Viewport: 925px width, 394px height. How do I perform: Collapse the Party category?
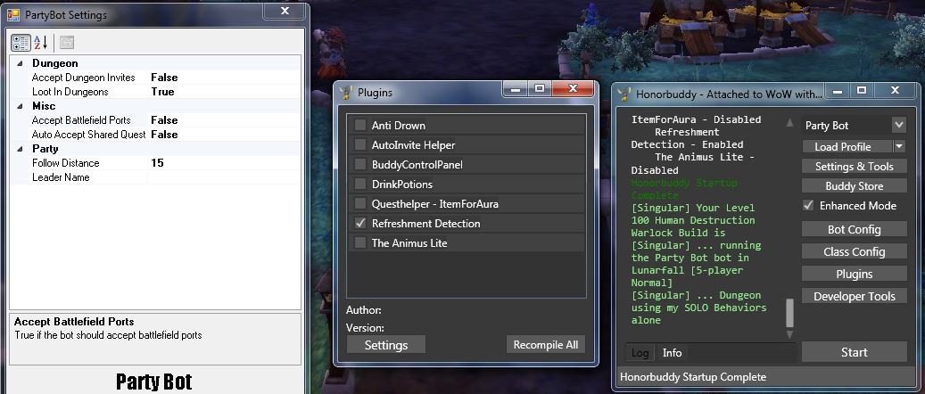pyautogui.click(x=20, y=149)
